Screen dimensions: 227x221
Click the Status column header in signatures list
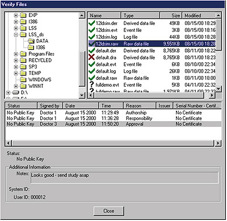click(x=21, y=106)
